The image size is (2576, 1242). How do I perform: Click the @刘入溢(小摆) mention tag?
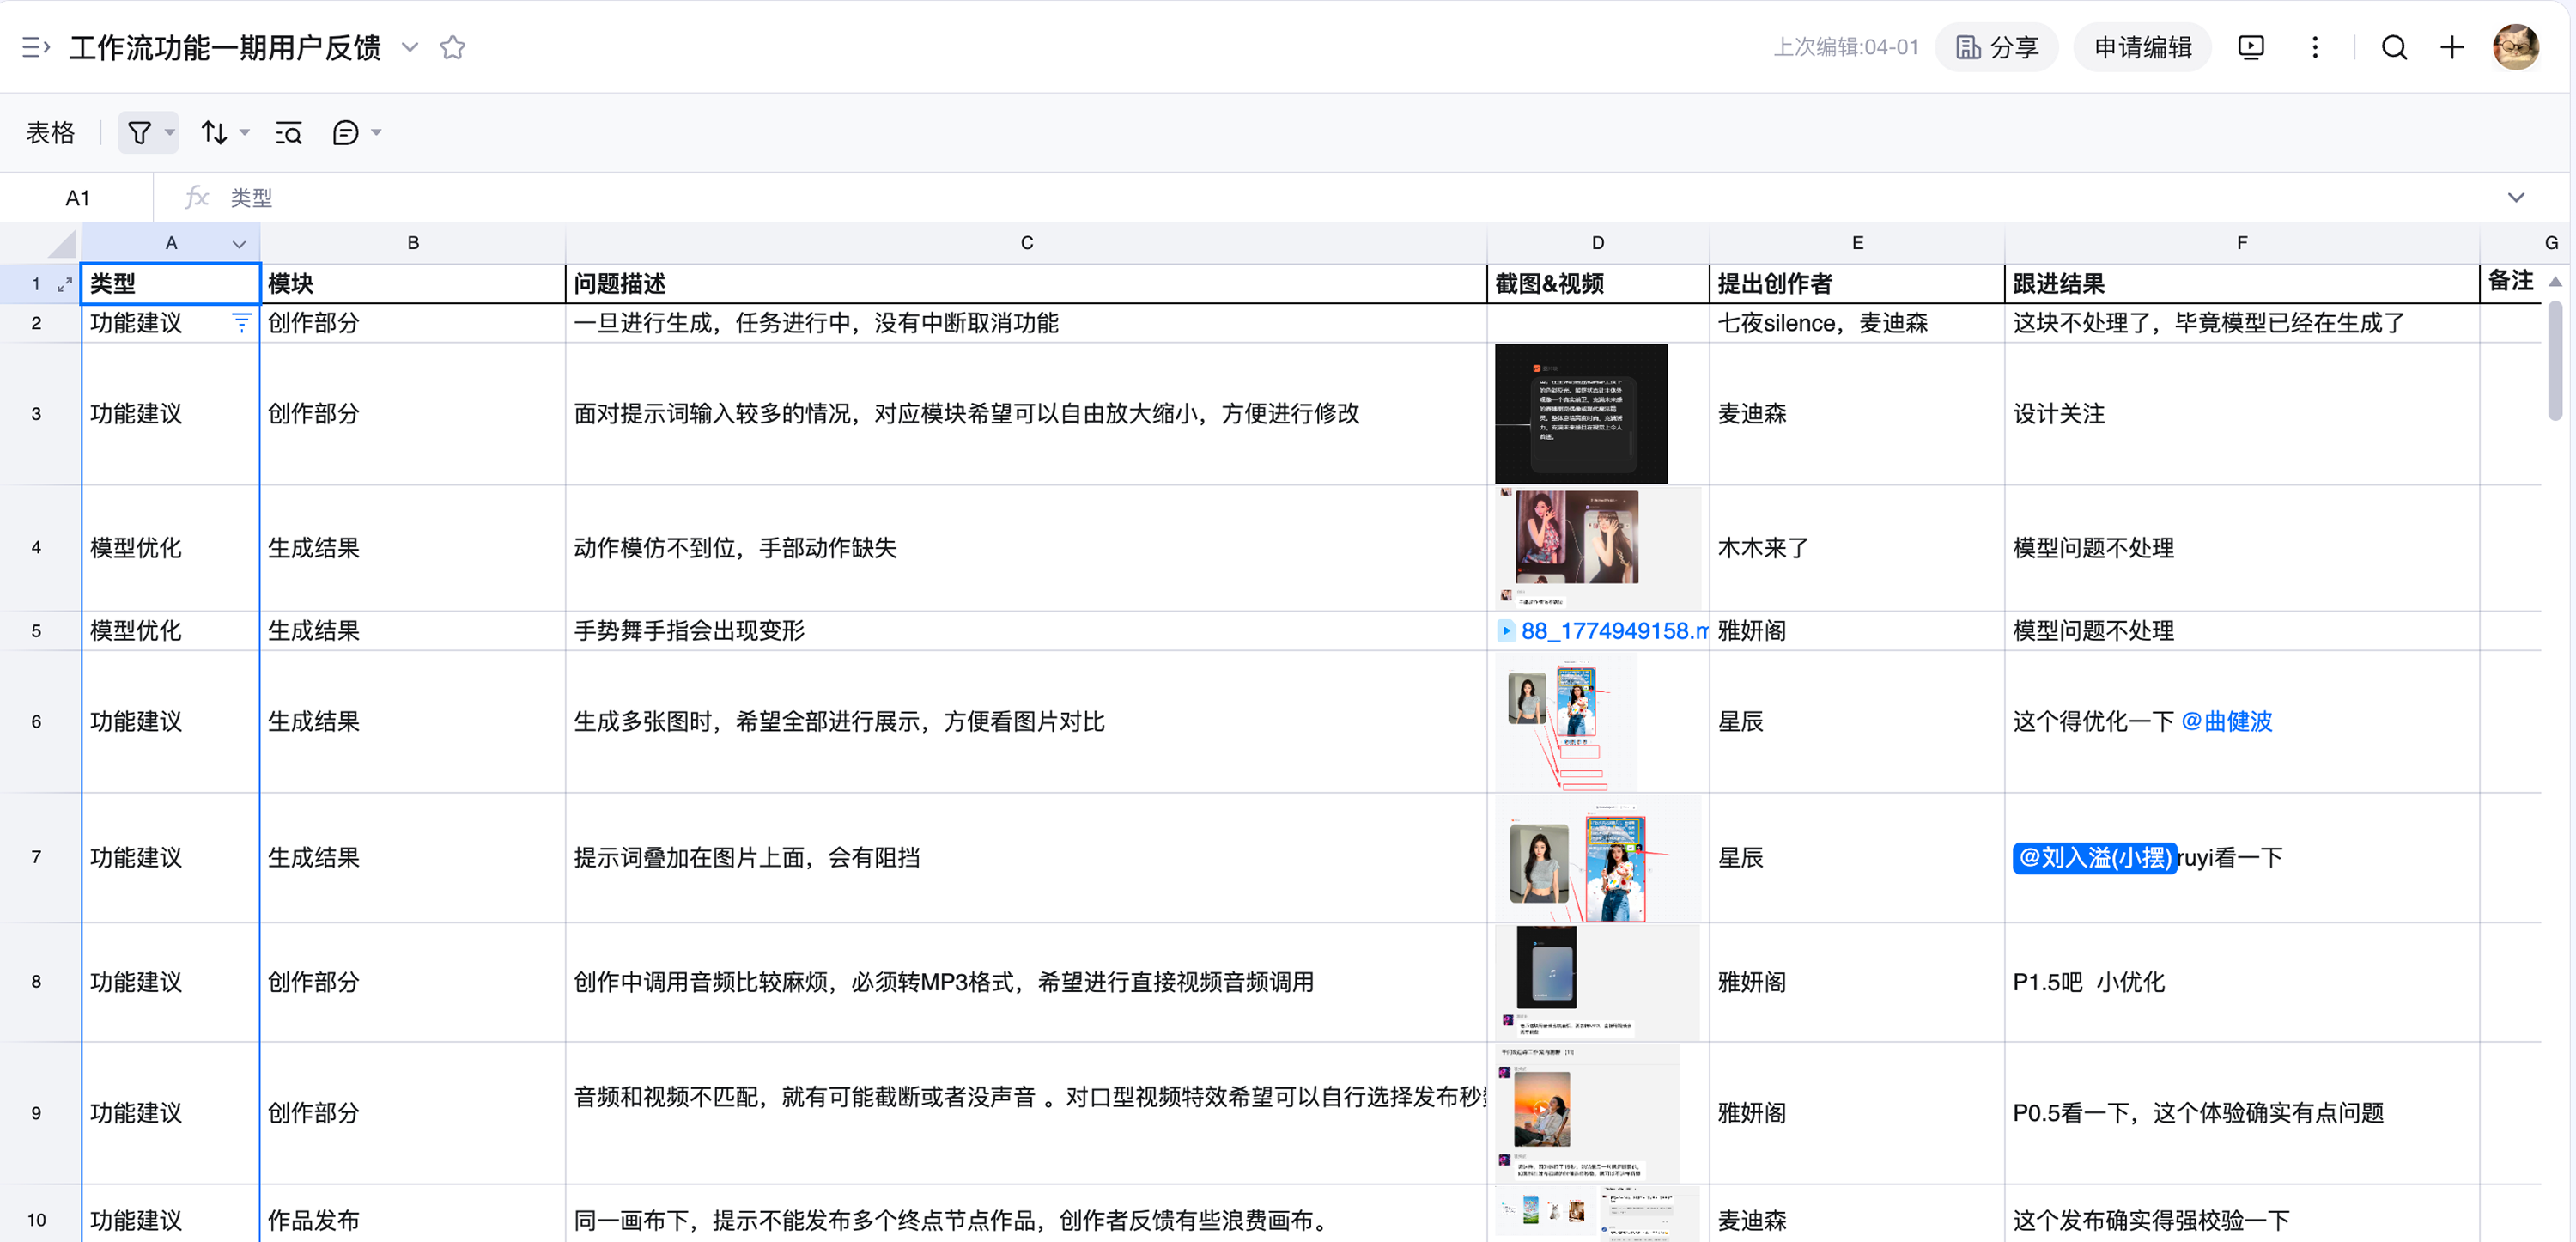pyautogui.click(x=2094, y=858)
